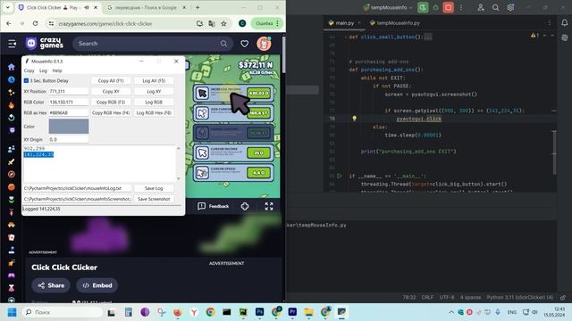Viewport: 572px width, 321px height.
Task: Click Chrome address bar URL
Action: click(105, 24)
